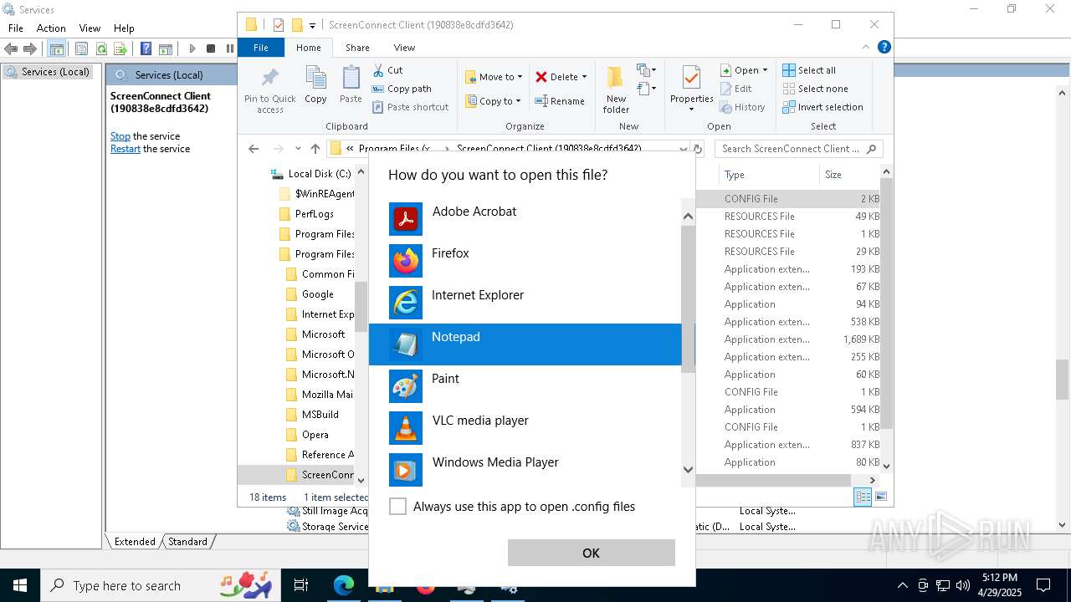This screenshot has width=1071, height=602.
Task: Open the Action menu in Services
Action: click(x=51, y=28)
